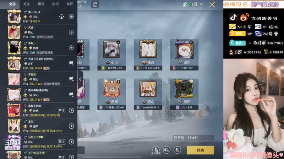The image size is (284, 159).
Task: Click 预约 button for 关于信 row
Action: point(61,157)
